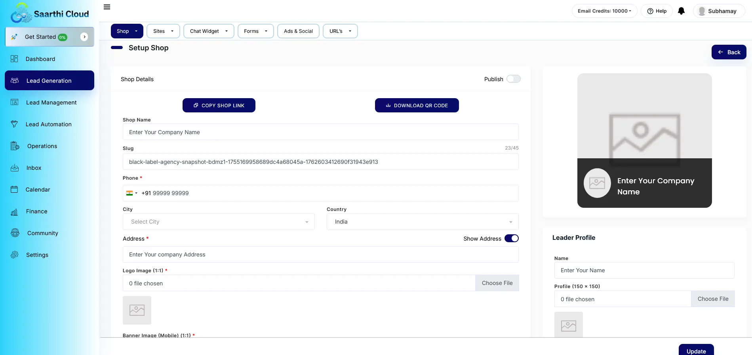Viewport: 752px width, 355px height.
Task: Click the Inbox tray icon
Action: coord(15,168)
